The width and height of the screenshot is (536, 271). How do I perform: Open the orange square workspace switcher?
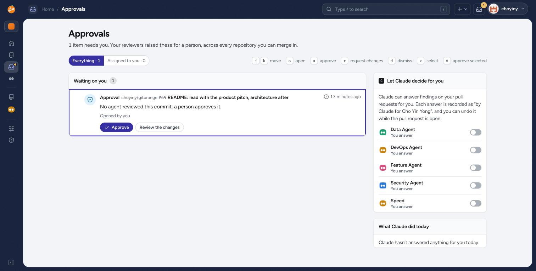tap(11, 27)
